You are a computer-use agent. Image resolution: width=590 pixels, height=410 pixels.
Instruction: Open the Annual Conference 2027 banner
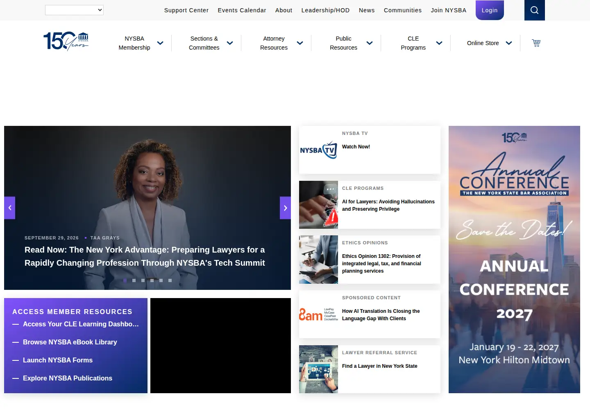tap(514, 260)
